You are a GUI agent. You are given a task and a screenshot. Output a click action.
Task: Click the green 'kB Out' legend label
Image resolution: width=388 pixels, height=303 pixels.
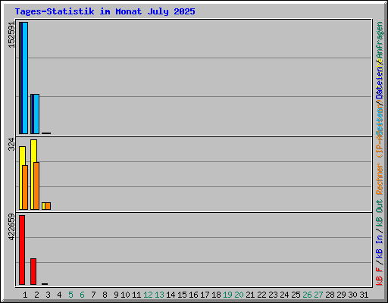[x=380, y=214]
